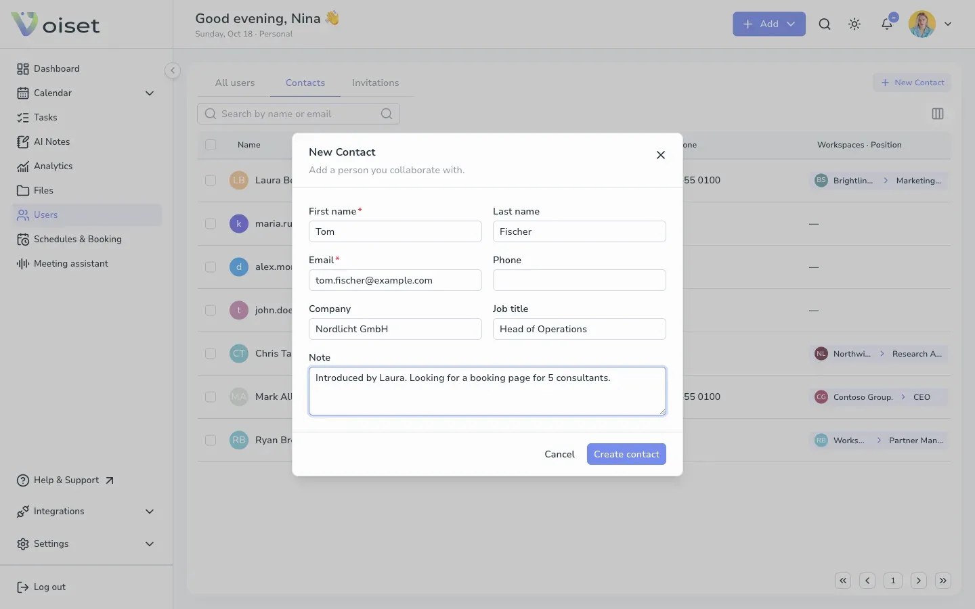
Task: Open the profile menu chevron
Action: [x=948, y=24]
